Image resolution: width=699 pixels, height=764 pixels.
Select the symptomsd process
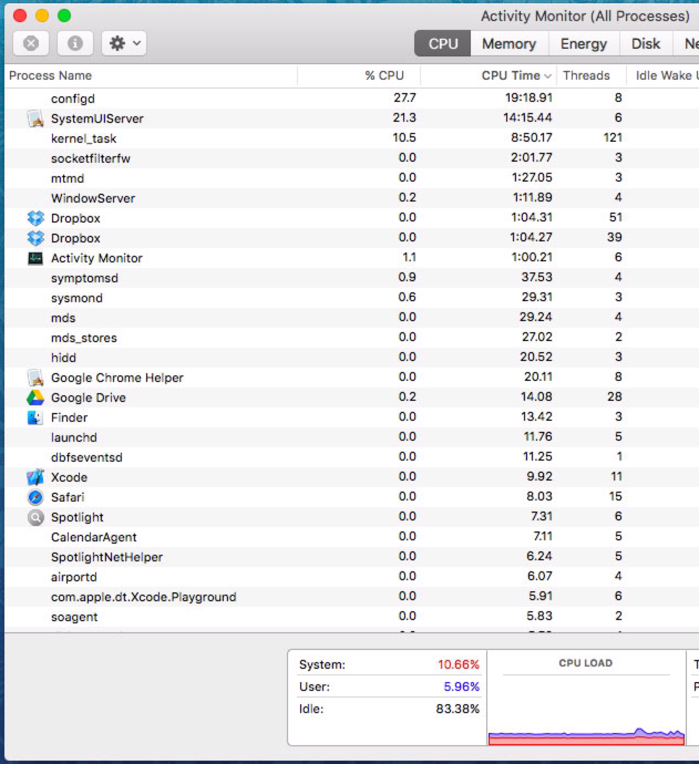coord(352,278)
